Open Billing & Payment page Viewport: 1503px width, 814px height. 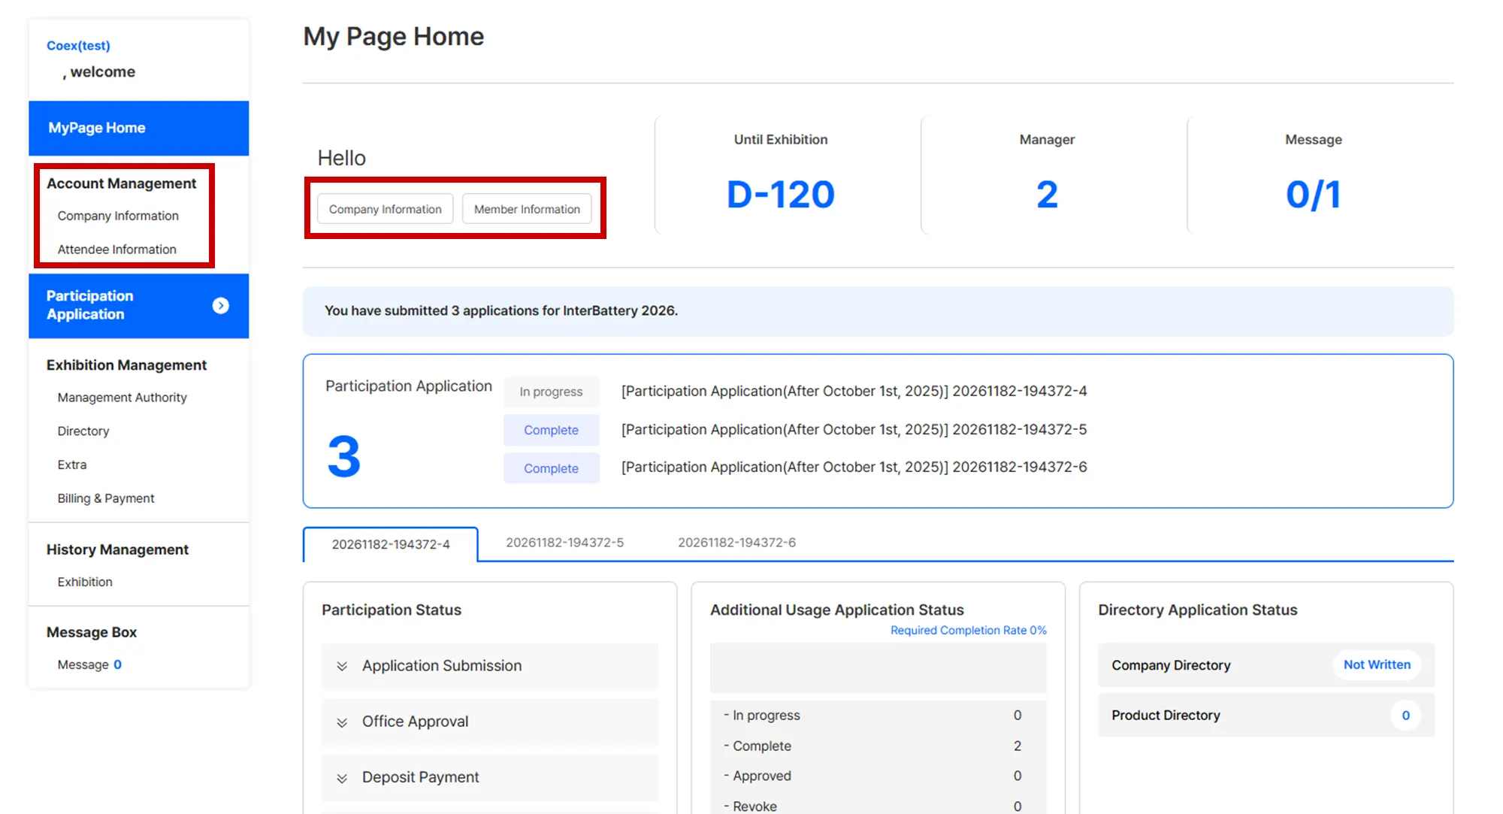[x=106, y=498]
